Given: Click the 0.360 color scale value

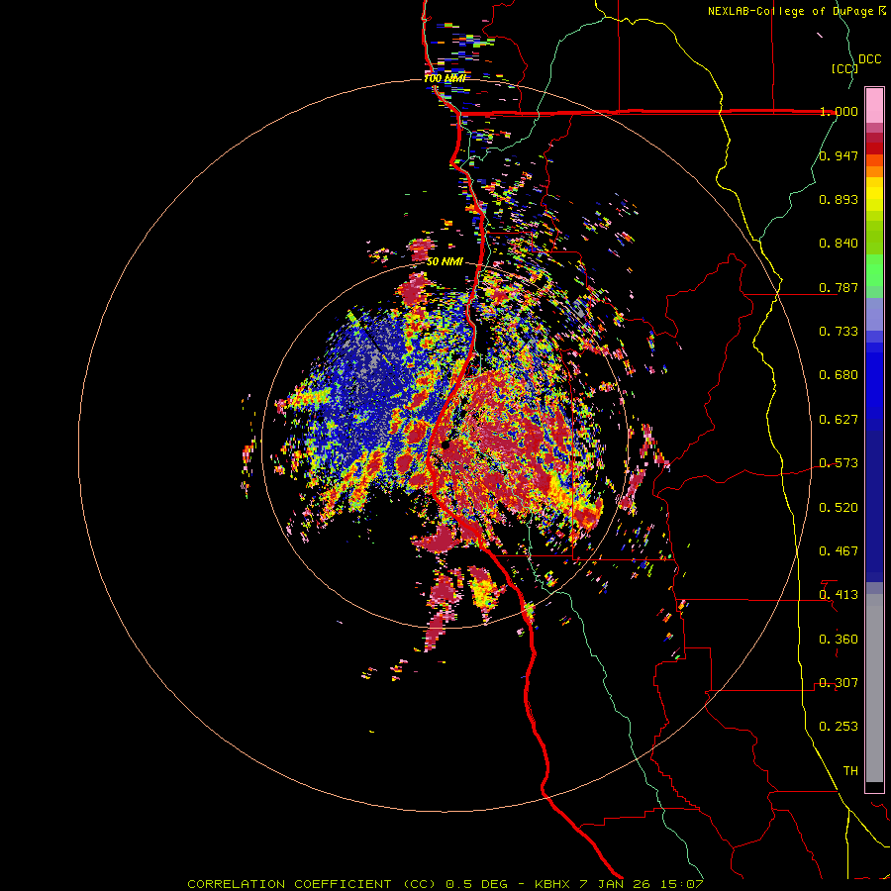Looking at the screenshot, I should pos(839,640).
